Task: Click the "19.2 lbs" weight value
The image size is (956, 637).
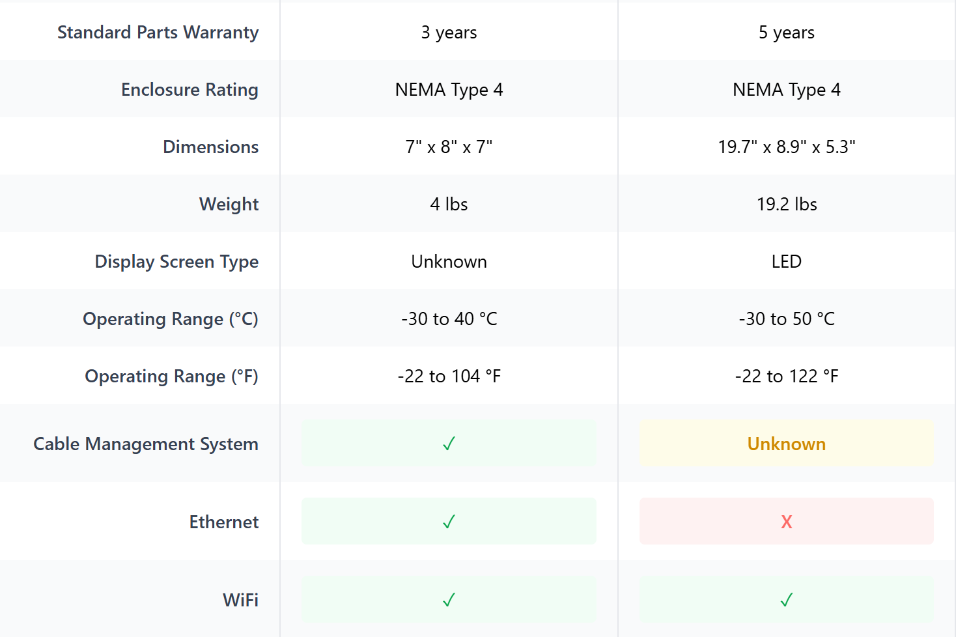Action: pos(786,205)
